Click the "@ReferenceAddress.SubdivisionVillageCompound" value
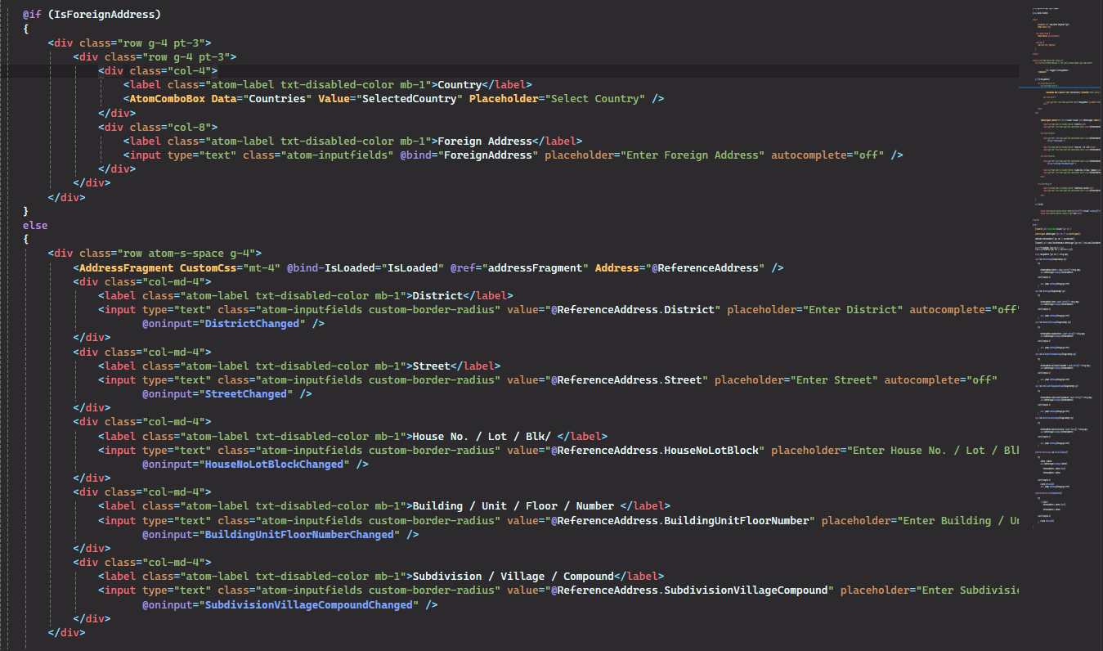Screen dimensions: 1103x651 pyautogui.click(x=690, y=590)
